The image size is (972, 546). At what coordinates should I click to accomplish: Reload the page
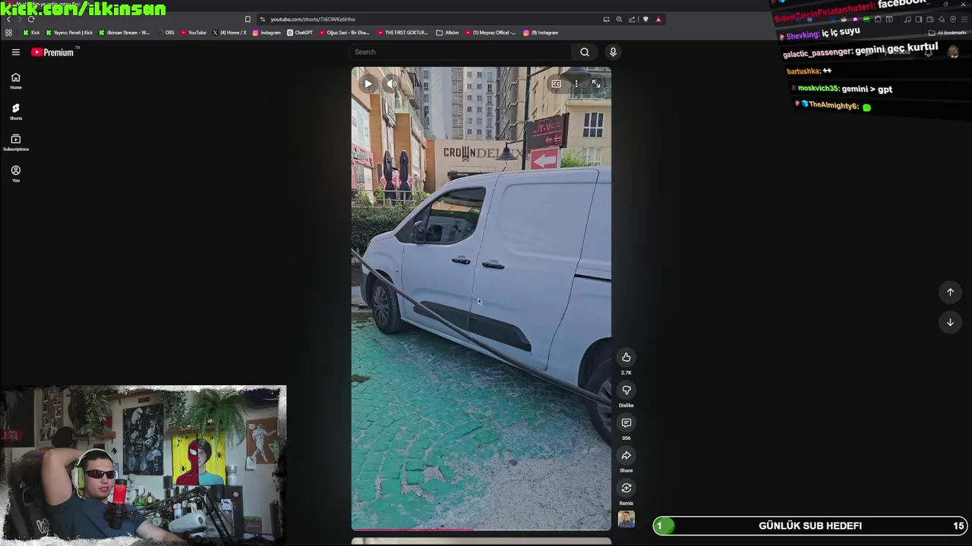(x=31, y=19)
